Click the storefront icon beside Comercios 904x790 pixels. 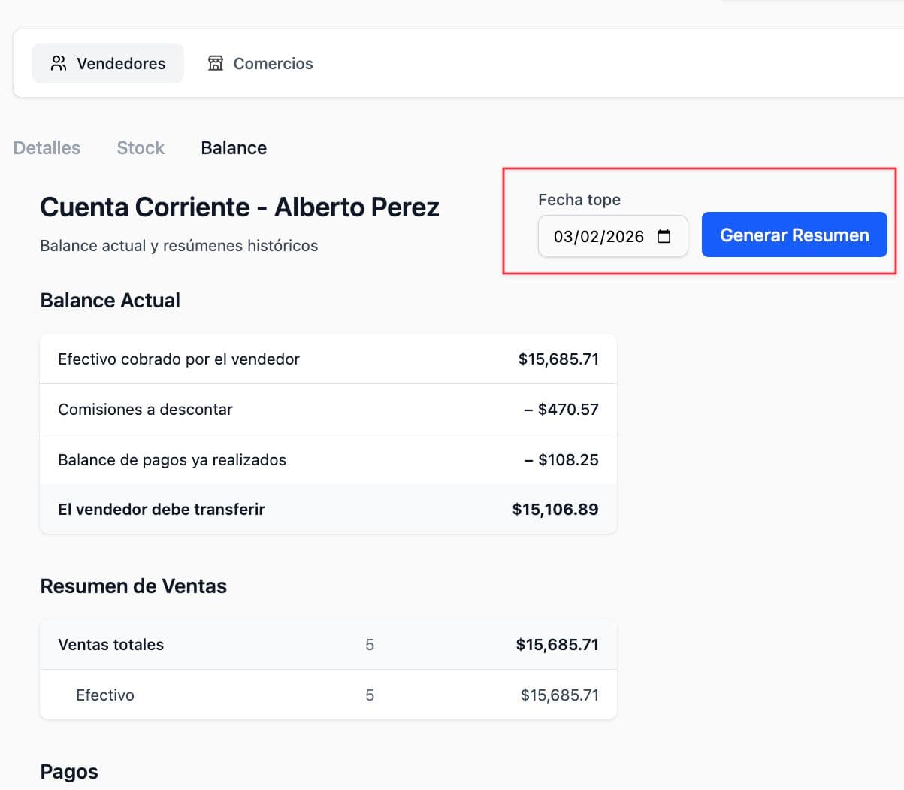pos(216,63)
